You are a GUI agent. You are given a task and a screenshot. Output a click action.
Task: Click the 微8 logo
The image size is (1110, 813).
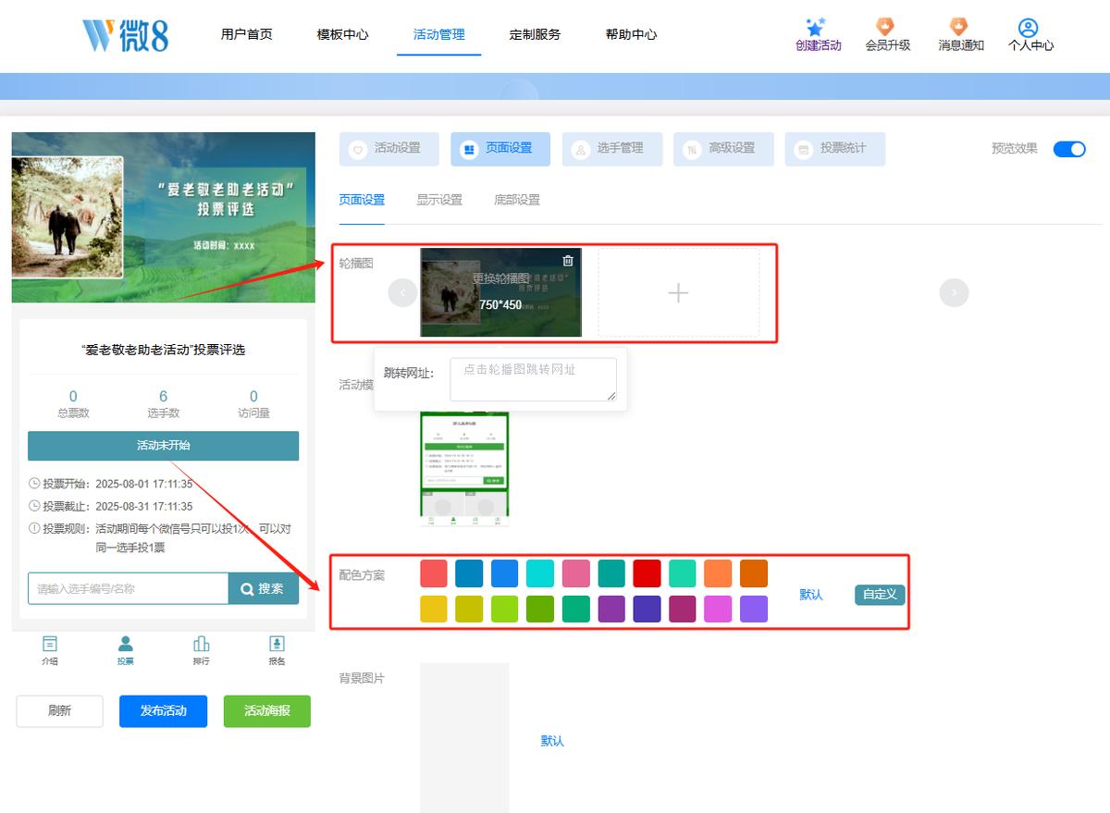126,34
